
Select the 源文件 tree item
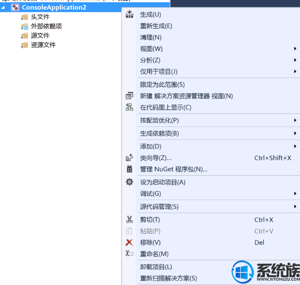pos(40,36)
